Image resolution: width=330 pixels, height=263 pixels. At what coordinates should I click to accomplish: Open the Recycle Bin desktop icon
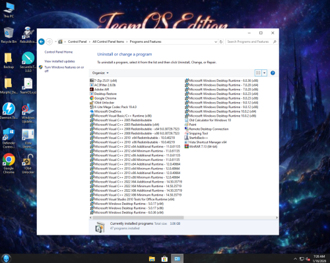coord(9,35)
